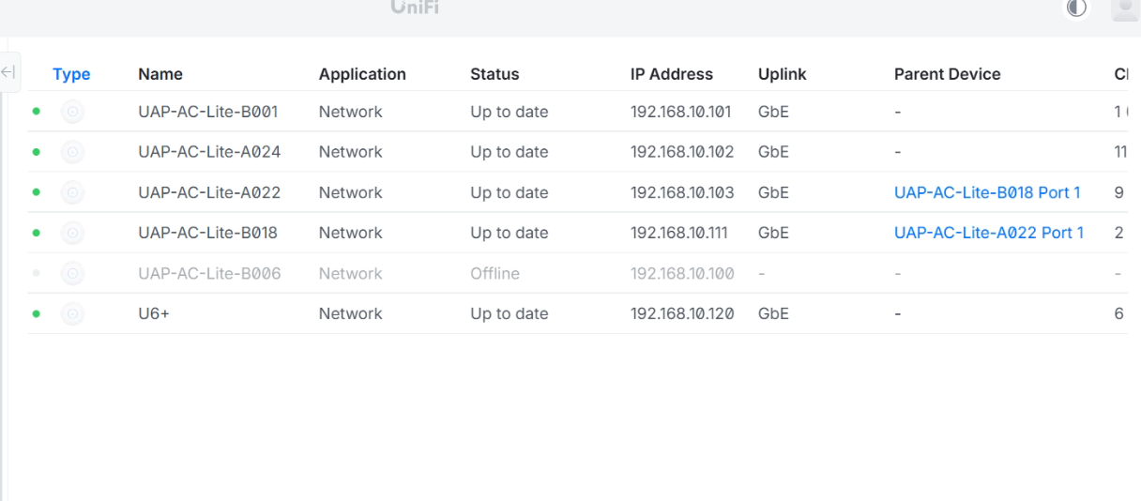Click the greyed icon of offline UAP-AC-Lite-B006
The width and height of the screenshot is (1141, 501).
72,274
